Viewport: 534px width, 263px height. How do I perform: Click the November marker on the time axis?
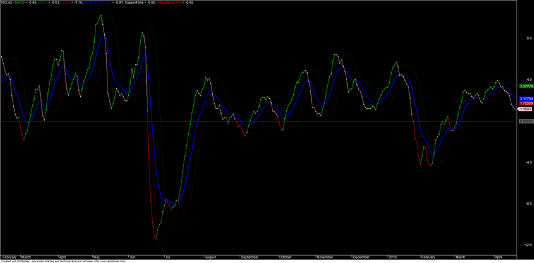[x=324, y=257]
